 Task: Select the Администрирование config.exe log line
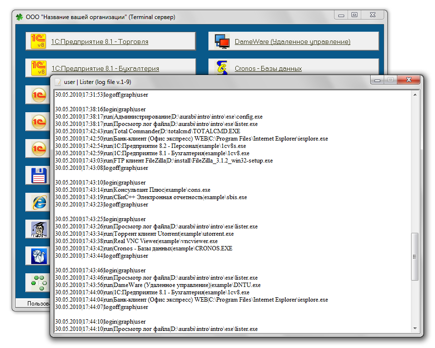coord(159,117)
